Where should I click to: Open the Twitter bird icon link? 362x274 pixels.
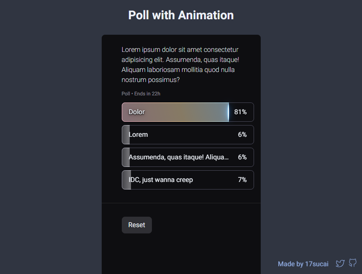340,263
